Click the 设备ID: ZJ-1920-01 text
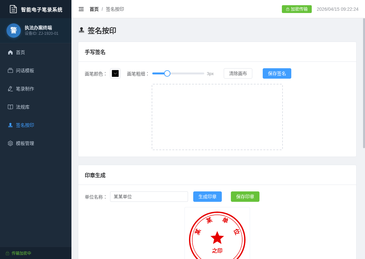Viewport: 365px width, 259px height. (x=42, y=33)
